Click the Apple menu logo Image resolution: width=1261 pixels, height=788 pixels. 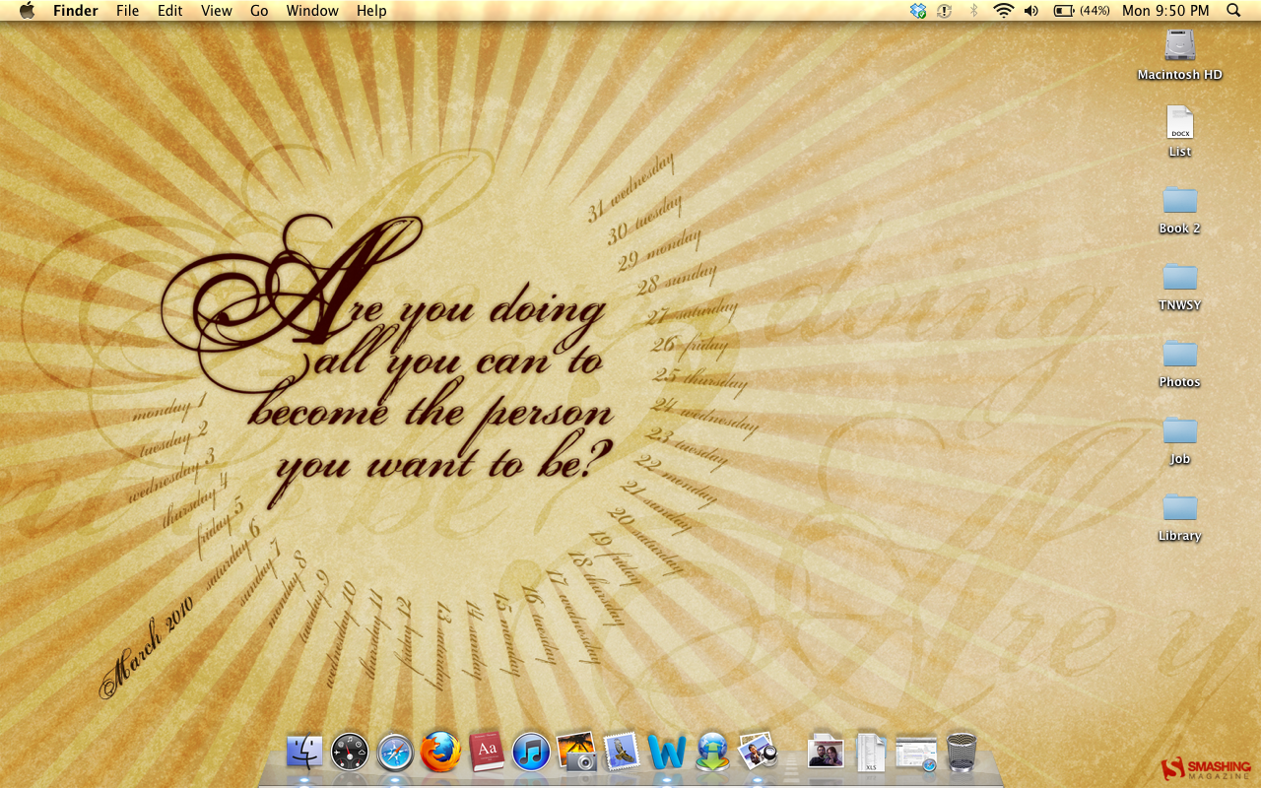click(x=27, y=11)
